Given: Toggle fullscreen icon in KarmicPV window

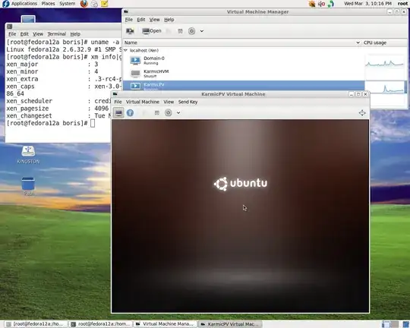Looking at the screenshot, I should pos(362,112).
